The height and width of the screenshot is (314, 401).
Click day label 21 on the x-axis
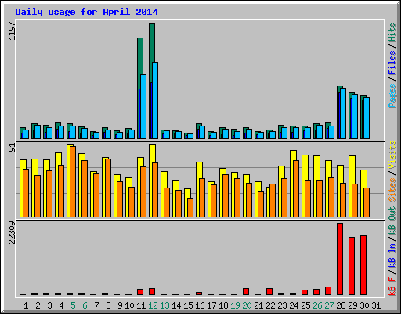pyautogui.click(x=258, y=305)
